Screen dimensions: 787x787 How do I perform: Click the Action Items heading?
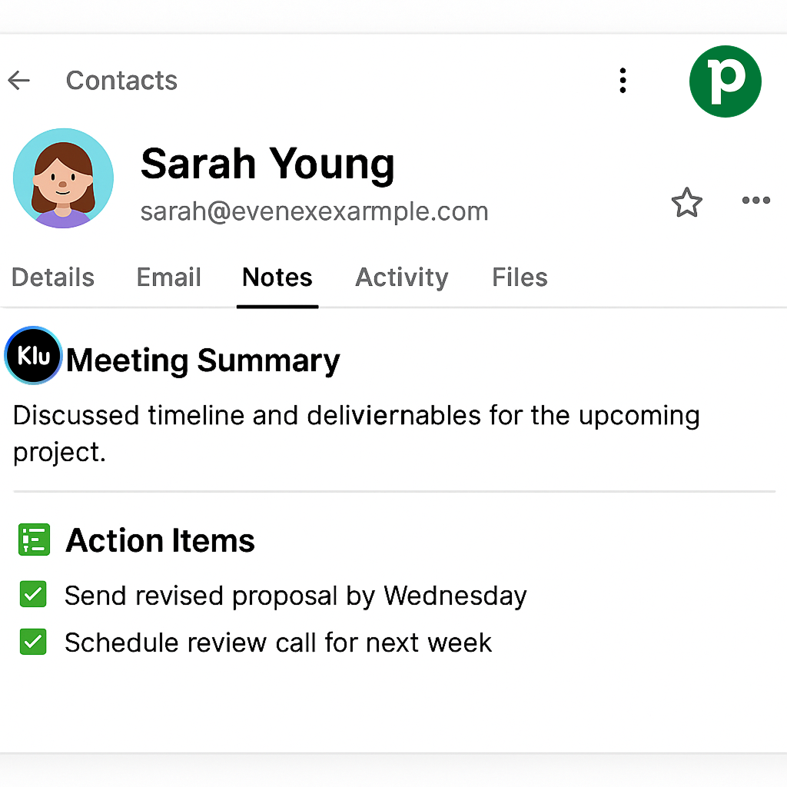pyautogui.click(x=161, y=541)
